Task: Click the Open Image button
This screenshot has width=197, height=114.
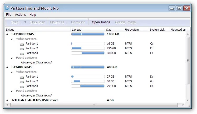Action: tap(101, 22)
